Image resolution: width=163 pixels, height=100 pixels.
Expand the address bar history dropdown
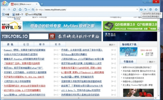(137, 9)
